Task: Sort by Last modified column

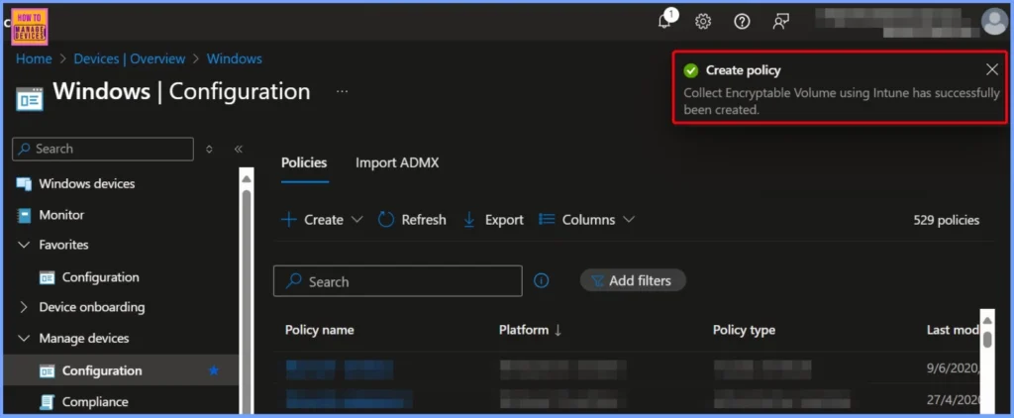Action: pyautogui.click(x=952, y=330)
